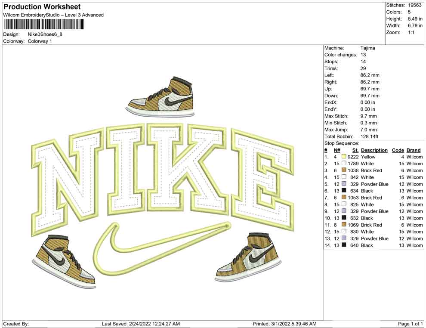Select the Max Stitch value 9.7 mm
The width and height of the screenshot is (426, 328).
368,116
